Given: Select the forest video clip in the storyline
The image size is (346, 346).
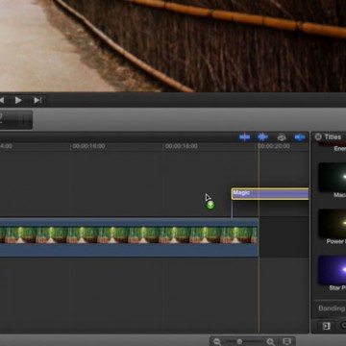Looking at the screenshot, I should click(x=129, y=237).
